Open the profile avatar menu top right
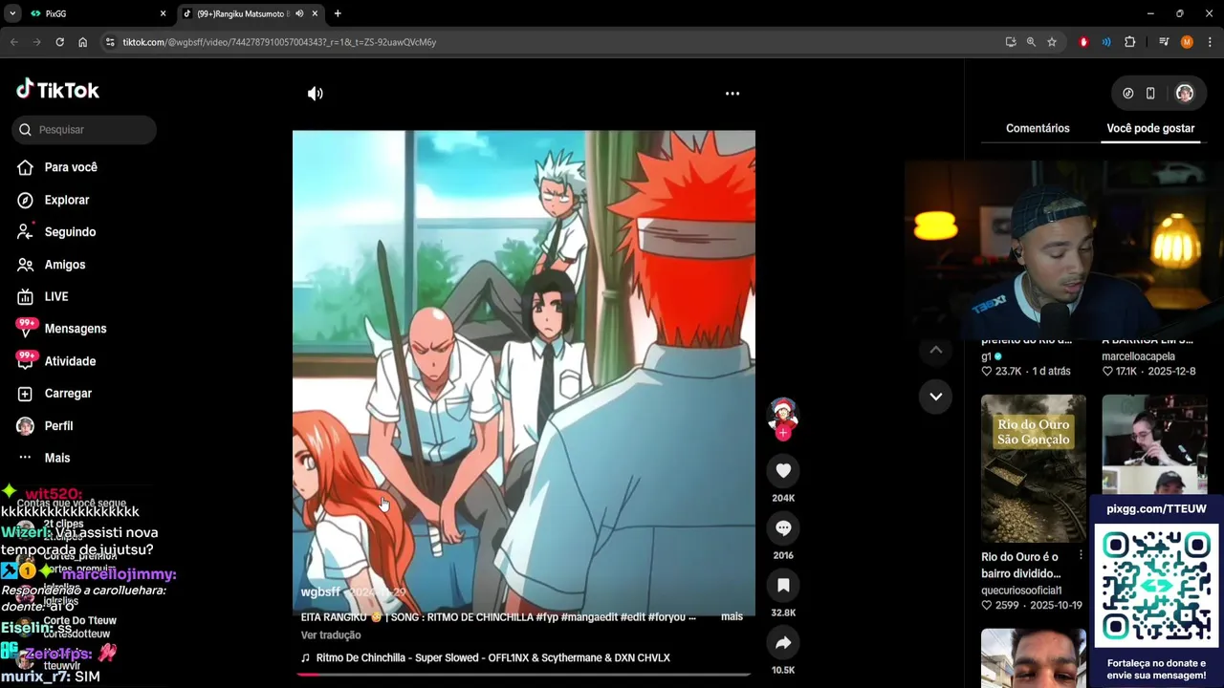Image resolution: width=1224 pixels, height=688 pixels. click(x=1185, y=94)
